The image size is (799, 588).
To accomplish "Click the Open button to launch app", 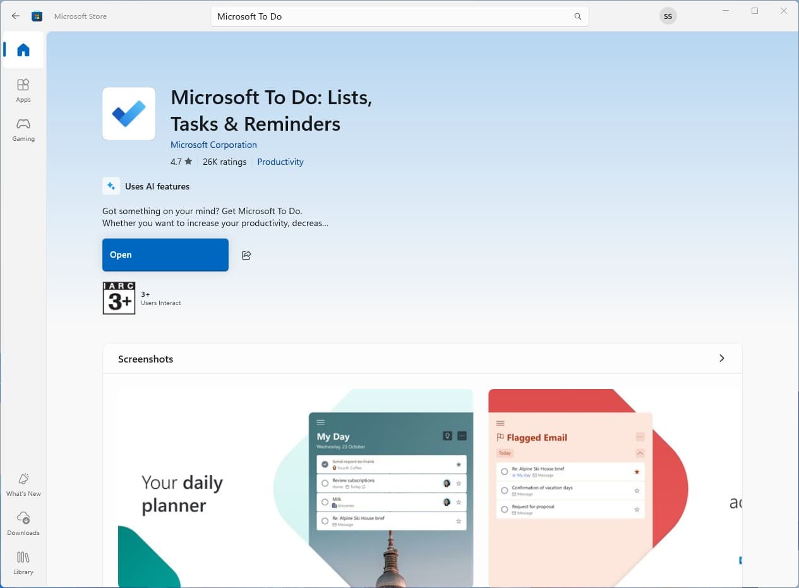I will (165, 255).
